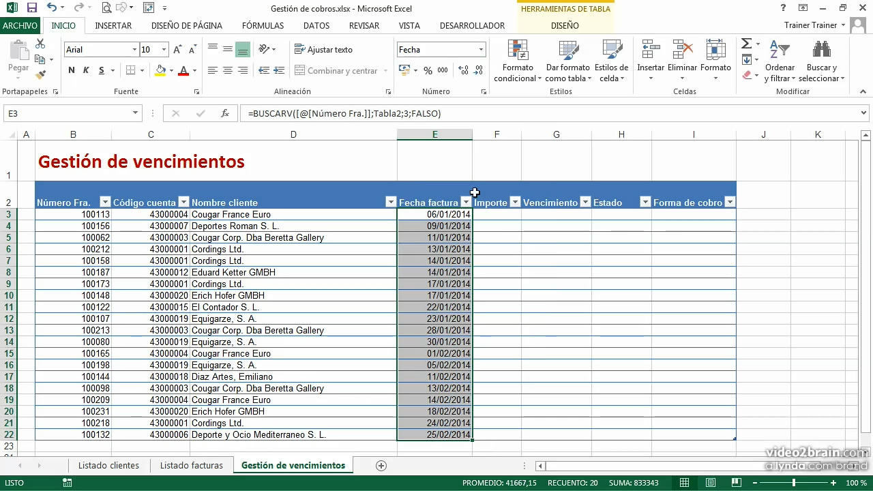The height and width of the screenshot is (491, 873).
Task: Switch to DISEÑO table tools tab
Action: coord(565,26)
